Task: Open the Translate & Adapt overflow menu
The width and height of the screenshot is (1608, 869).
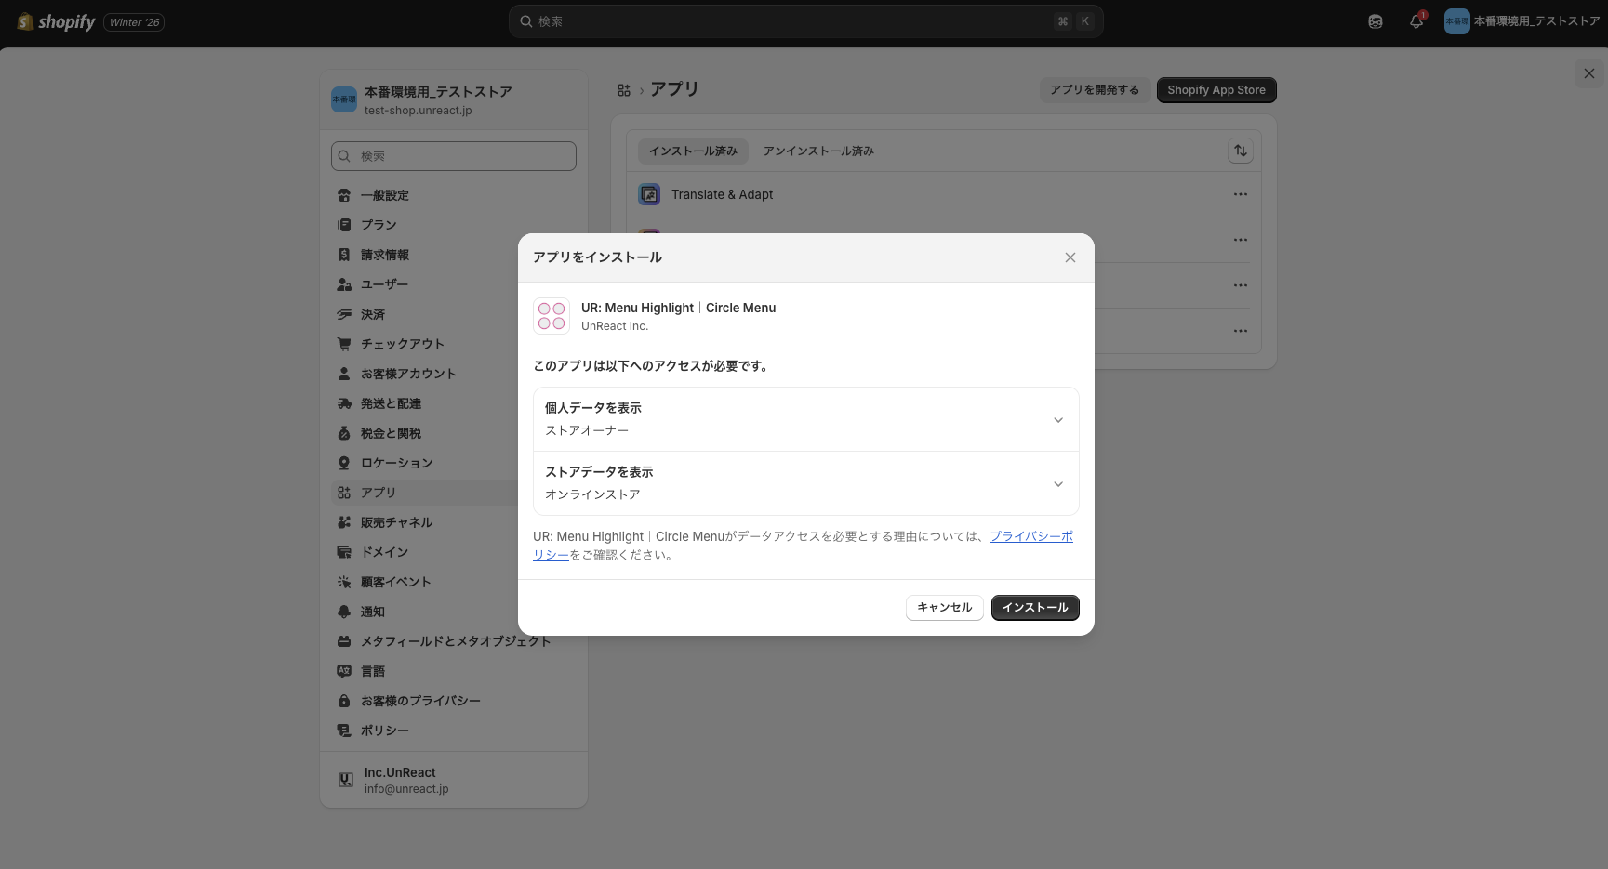Action: [1240, 194]
